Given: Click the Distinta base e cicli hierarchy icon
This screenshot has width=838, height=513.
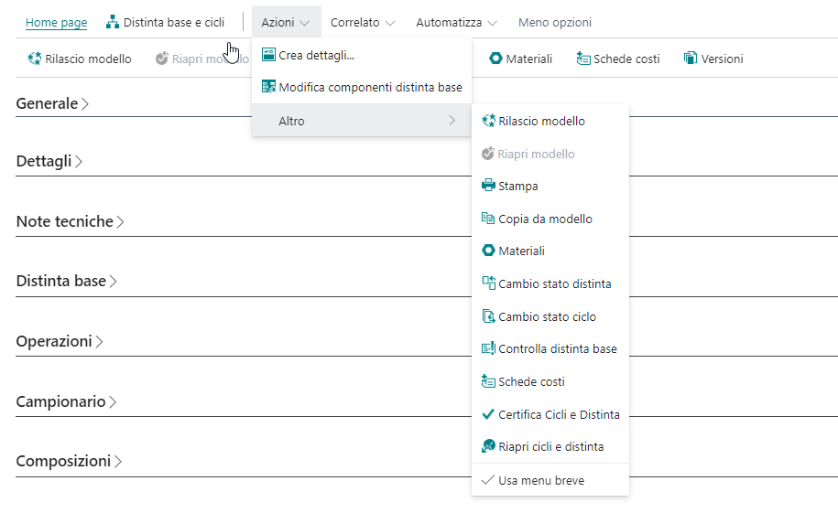Looking at the screenshot, I should [x=113, y=22].
